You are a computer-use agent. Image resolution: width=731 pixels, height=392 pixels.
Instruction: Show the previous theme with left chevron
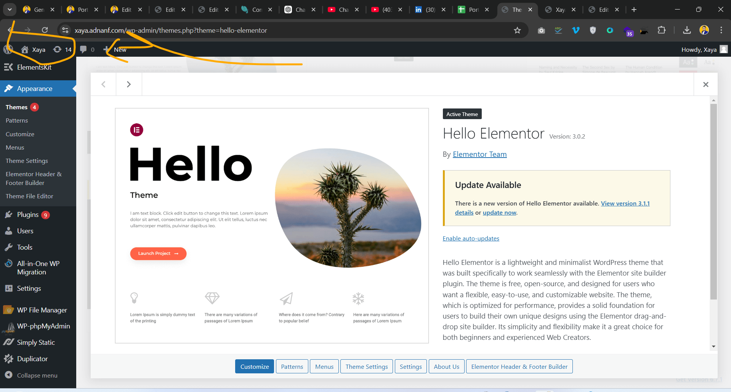click(x=103, y=84)
